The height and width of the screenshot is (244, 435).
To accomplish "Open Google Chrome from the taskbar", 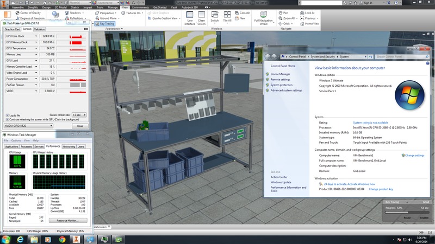I will [x=62, y=239].
